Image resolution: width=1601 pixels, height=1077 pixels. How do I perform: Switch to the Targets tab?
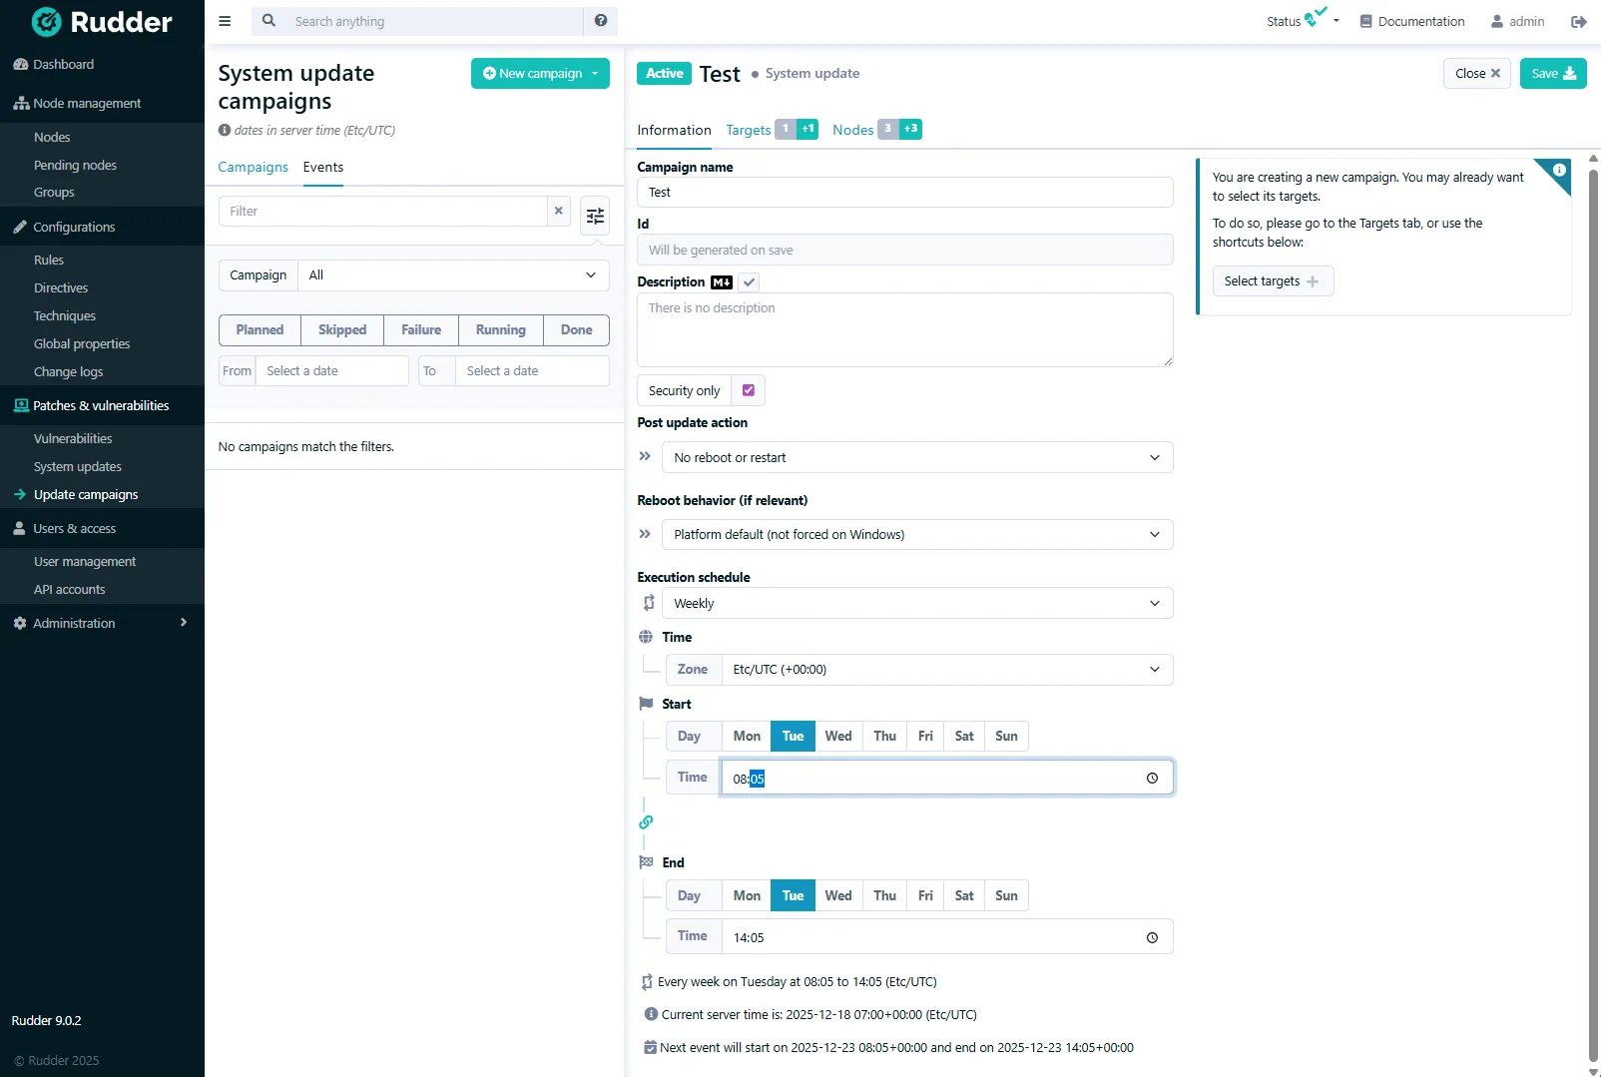tap(748, 131)
